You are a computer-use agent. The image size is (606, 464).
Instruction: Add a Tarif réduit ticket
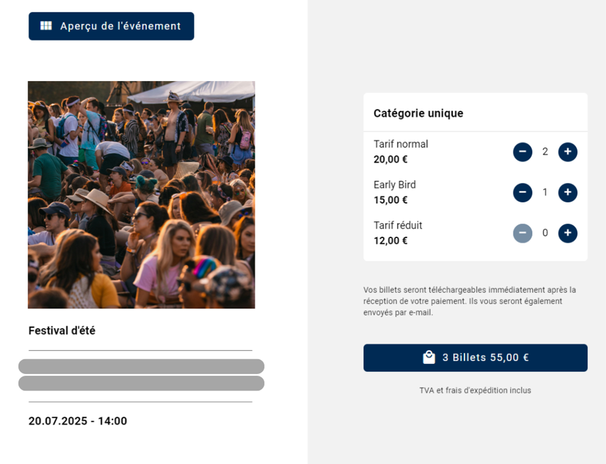568,233
